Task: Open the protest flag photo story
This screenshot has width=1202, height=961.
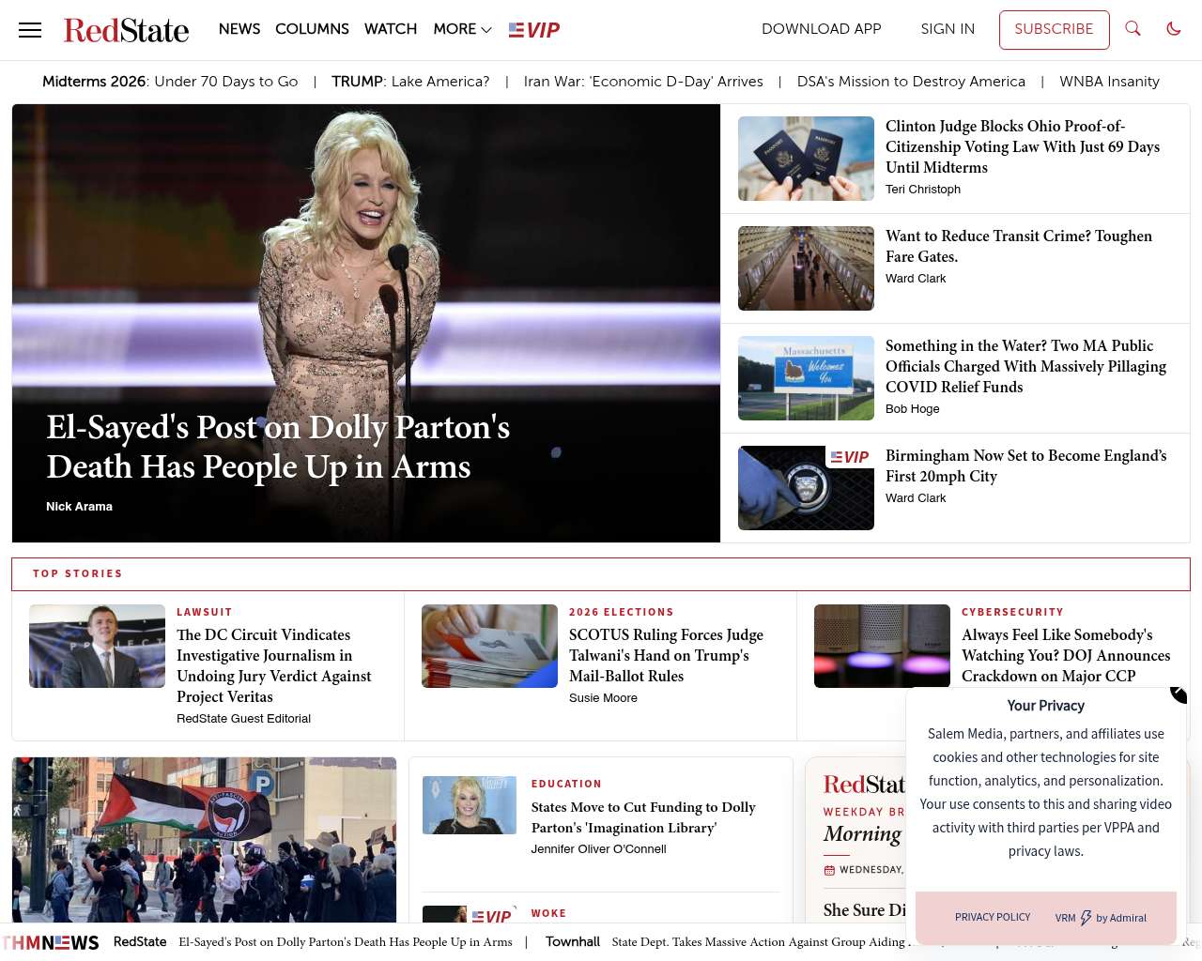Action: (204, 840)
